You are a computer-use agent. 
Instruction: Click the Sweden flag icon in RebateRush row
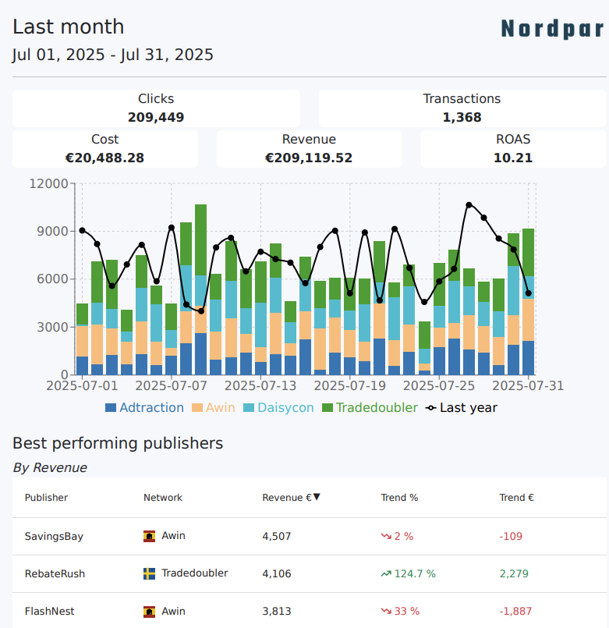tap(150, 573)
